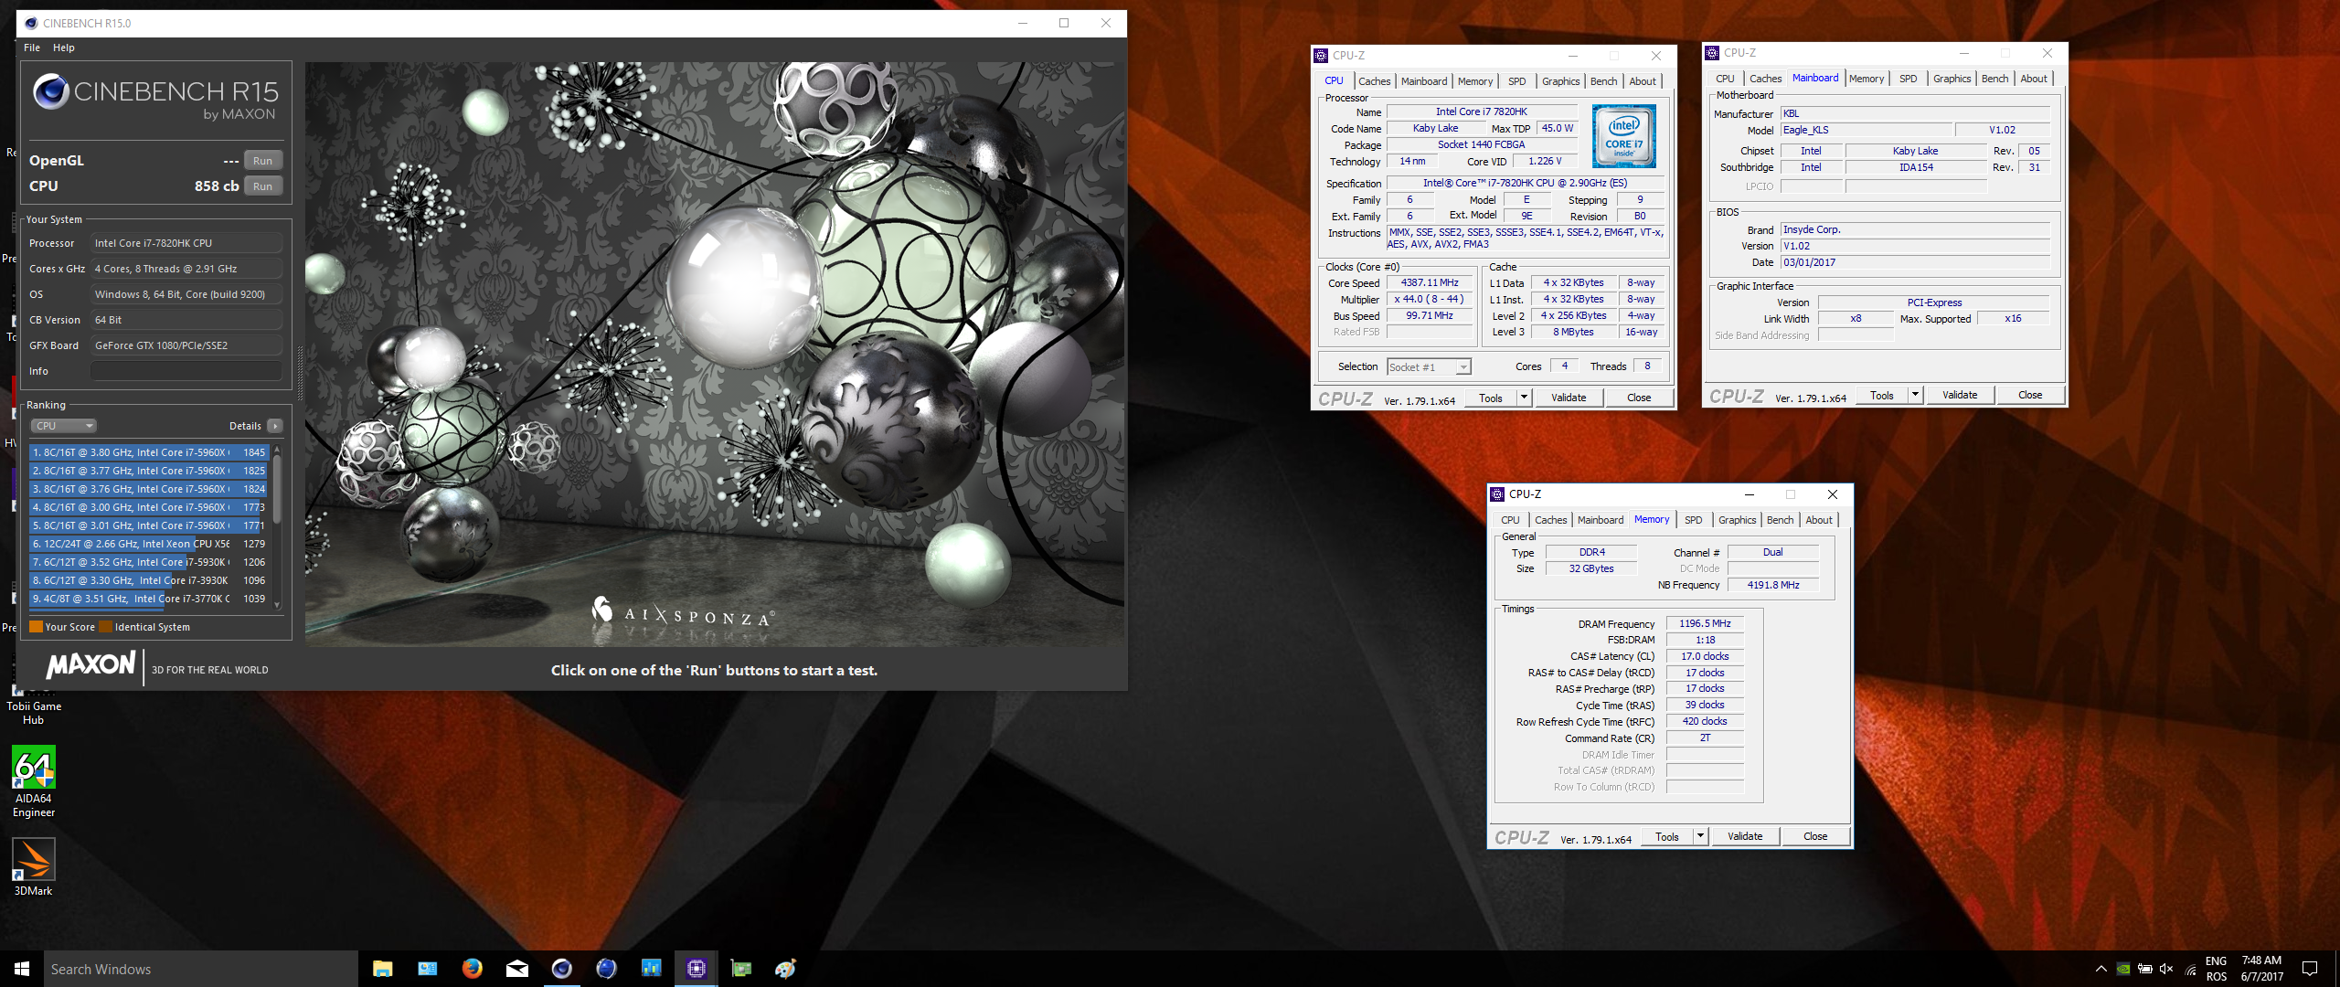Click the CPU-Z Memory window title icon
2340x987 pixels.
click(x=1497, y=494)
